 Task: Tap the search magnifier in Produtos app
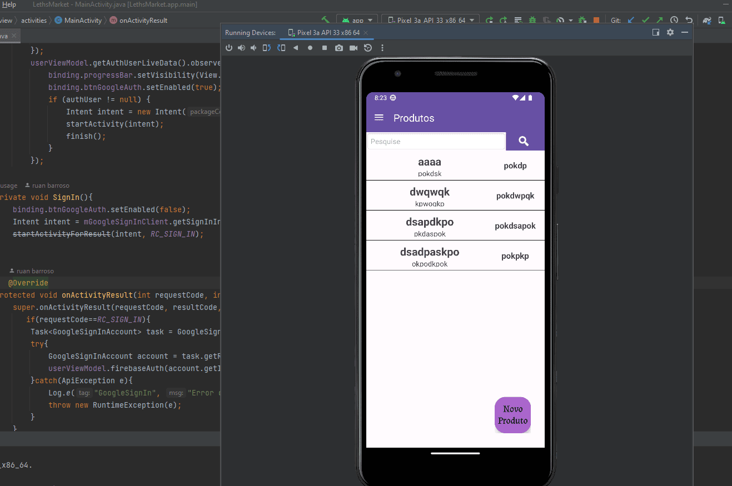pyautogui.click(x=524, y=141)
